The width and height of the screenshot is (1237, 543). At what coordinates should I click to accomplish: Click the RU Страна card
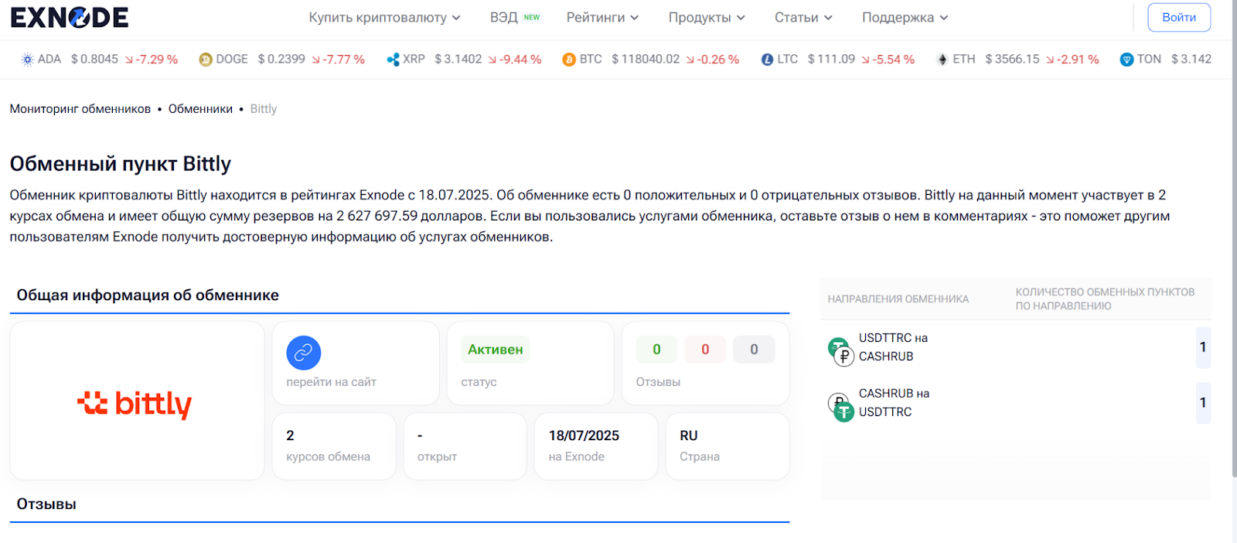[728, 446]
